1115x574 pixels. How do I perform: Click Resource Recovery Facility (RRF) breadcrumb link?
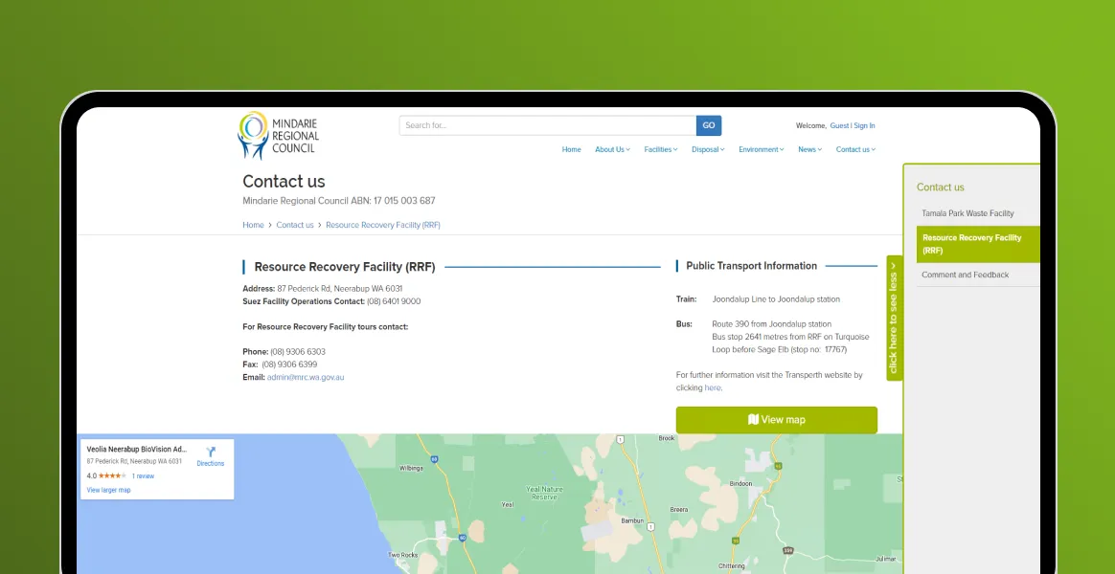coord(383,225)
